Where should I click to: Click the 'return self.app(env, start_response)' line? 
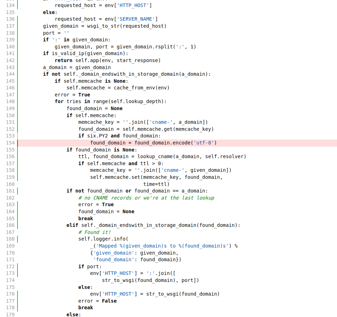[x=107, y=60]
